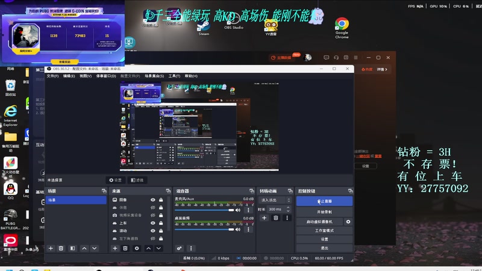The image size is (482, 271).
Task: Move source down with Sources down chevron
Action: (158, 248)
